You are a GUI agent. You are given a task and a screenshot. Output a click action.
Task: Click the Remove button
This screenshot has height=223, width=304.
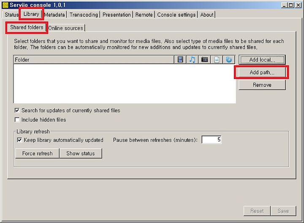click(262, 85)
